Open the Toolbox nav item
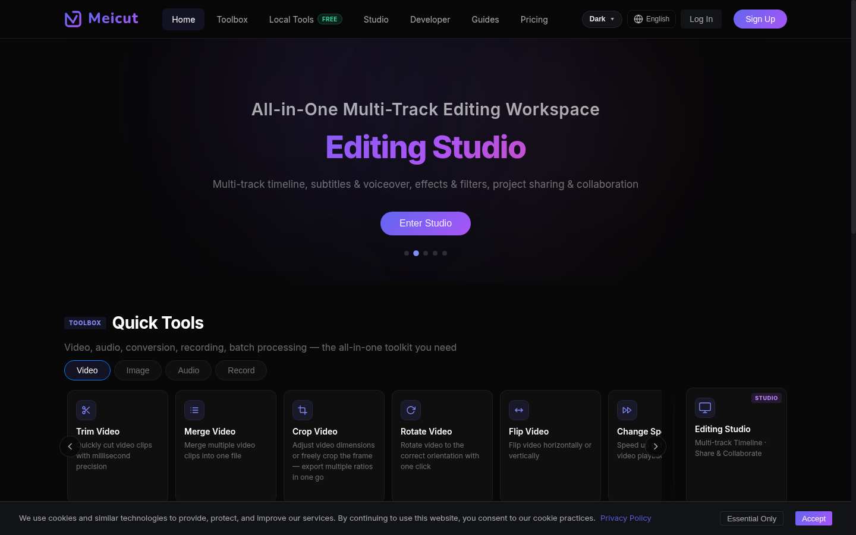The height and width of the screenshot is (535, 856). click(x=232, y=19)
